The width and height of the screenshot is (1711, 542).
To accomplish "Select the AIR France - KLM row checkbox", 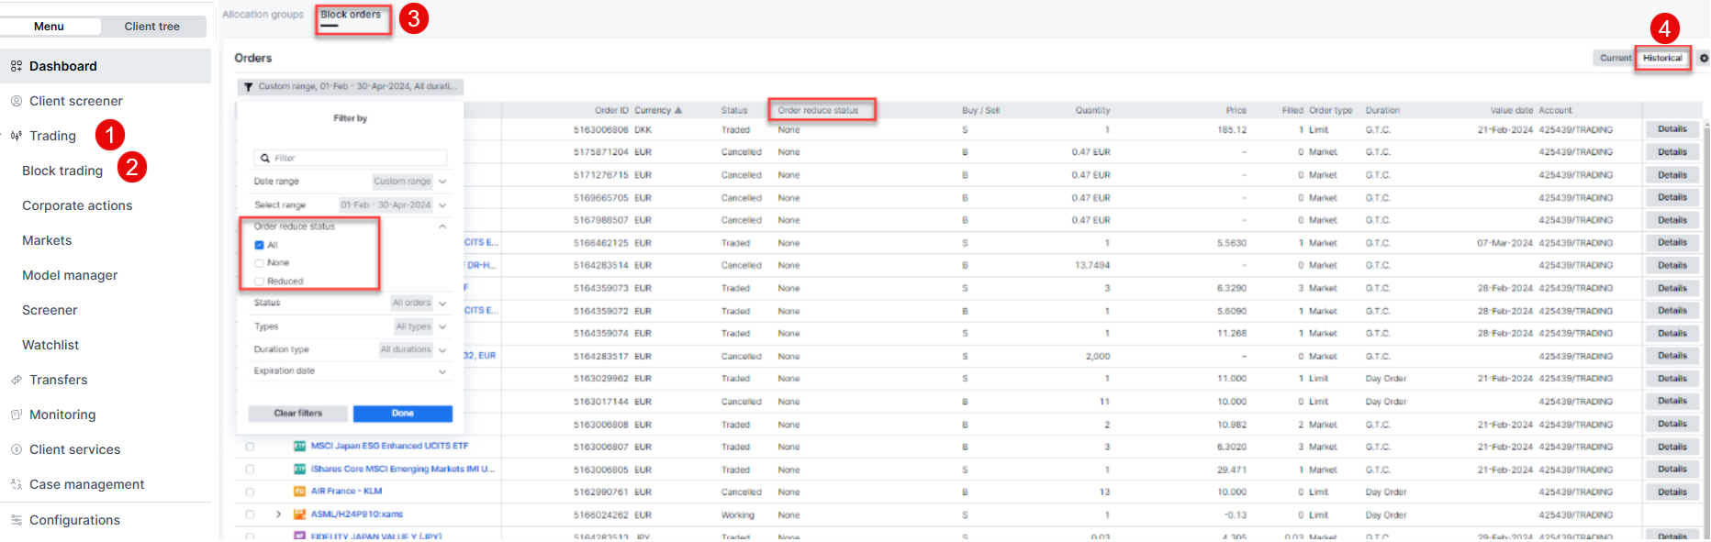I will 250,492.
